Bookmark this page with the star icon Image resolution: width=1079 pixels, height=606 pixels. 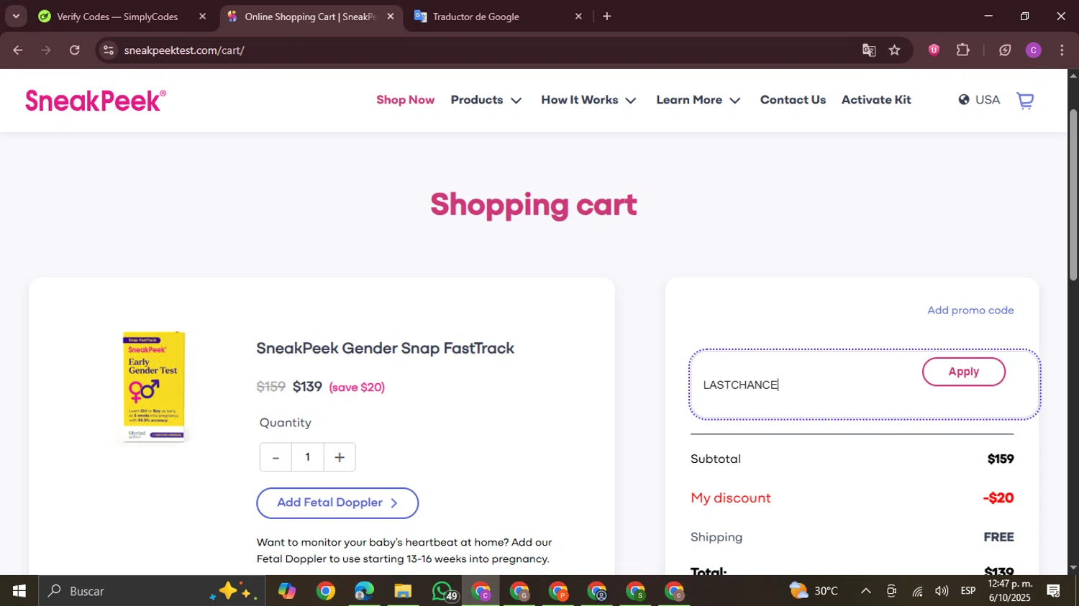tap(894, 50)
